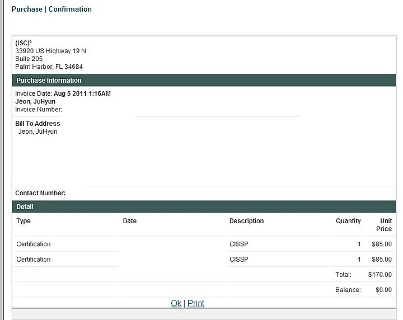Select 'CISSP' in the first detail row

239,244
